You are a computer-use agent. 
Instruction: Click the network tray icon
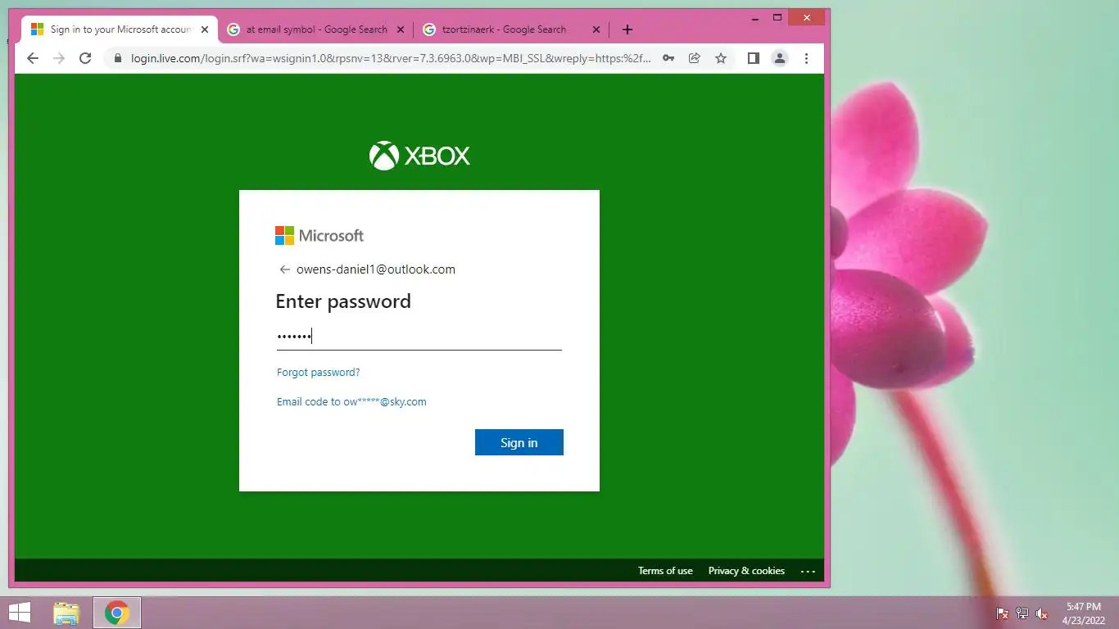(1022, 613)
